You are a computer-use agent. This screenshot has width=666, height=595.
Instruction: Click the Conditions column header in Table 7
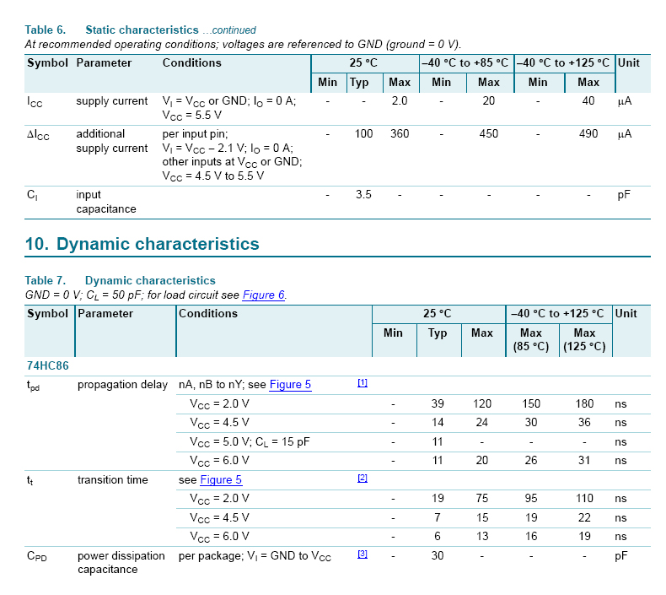[208, 314]
